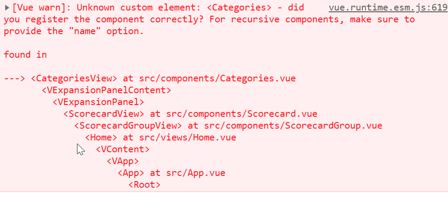Click <Categories> in the warning message
Image resolution: width=448 pixels, height=224 pixels.
[239, 8]
